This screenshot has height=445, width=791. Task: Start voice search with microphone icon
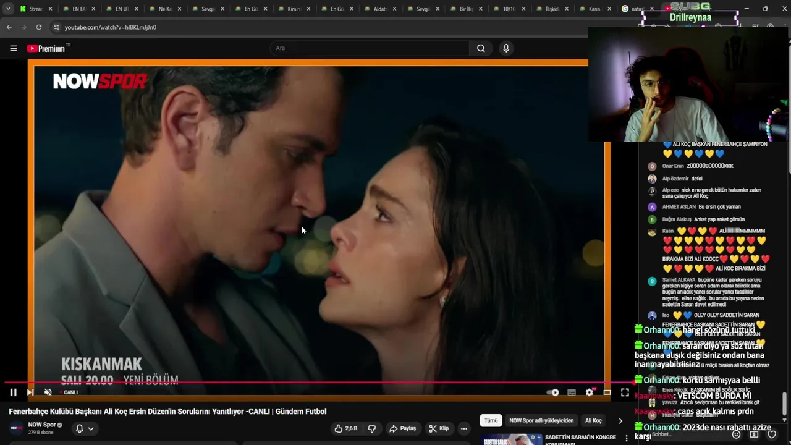pyautogui.click(x=506, y=48)
